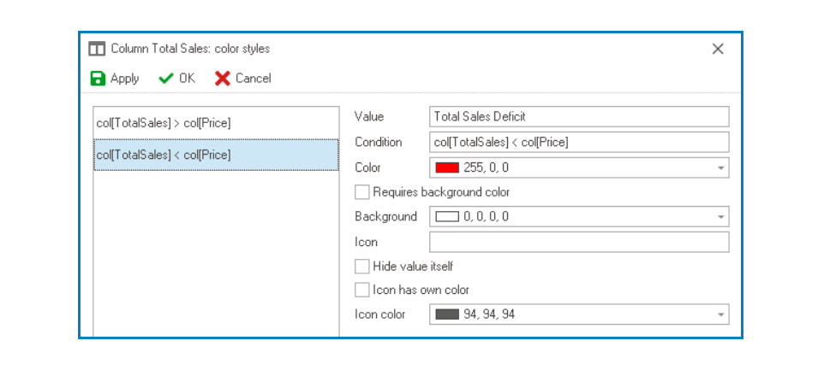Expand the Icon color dropdown arrow
This screenshot has width=824, height=370.
[x=721, y=314]
